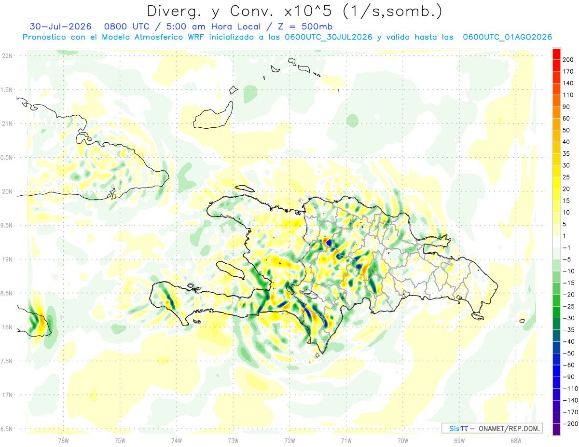Click the white color bar segment between 1 and -1
Viewport: 579px width, 447px height.
pos(556,242)
